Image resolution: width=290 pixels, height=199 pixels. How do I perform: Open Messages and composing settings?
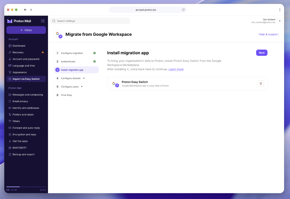pyautogui.click(x=26, y=95)
